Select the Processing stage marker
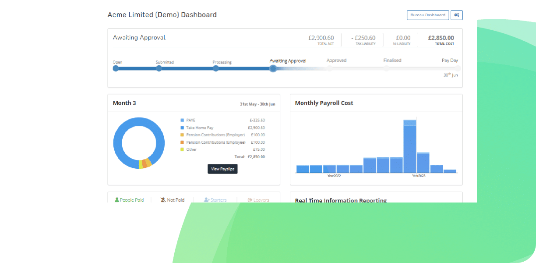Image resolution: width=536 pixels, height=263 pixels. pos(216,68)
